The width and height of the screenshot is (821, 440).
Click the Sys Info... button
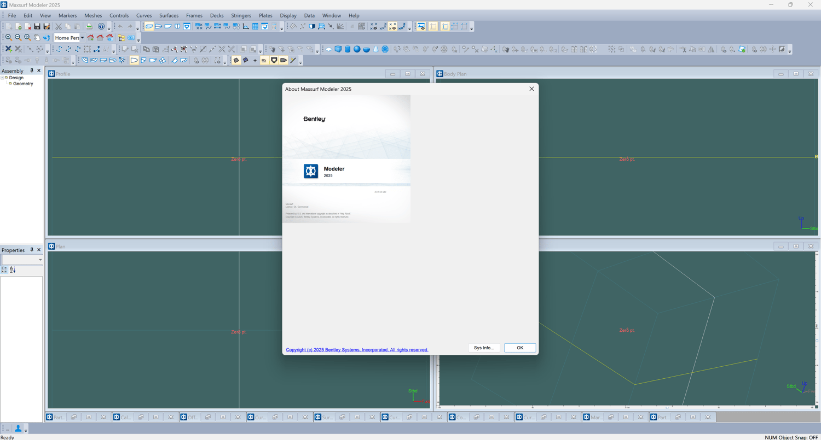(484, 348)
